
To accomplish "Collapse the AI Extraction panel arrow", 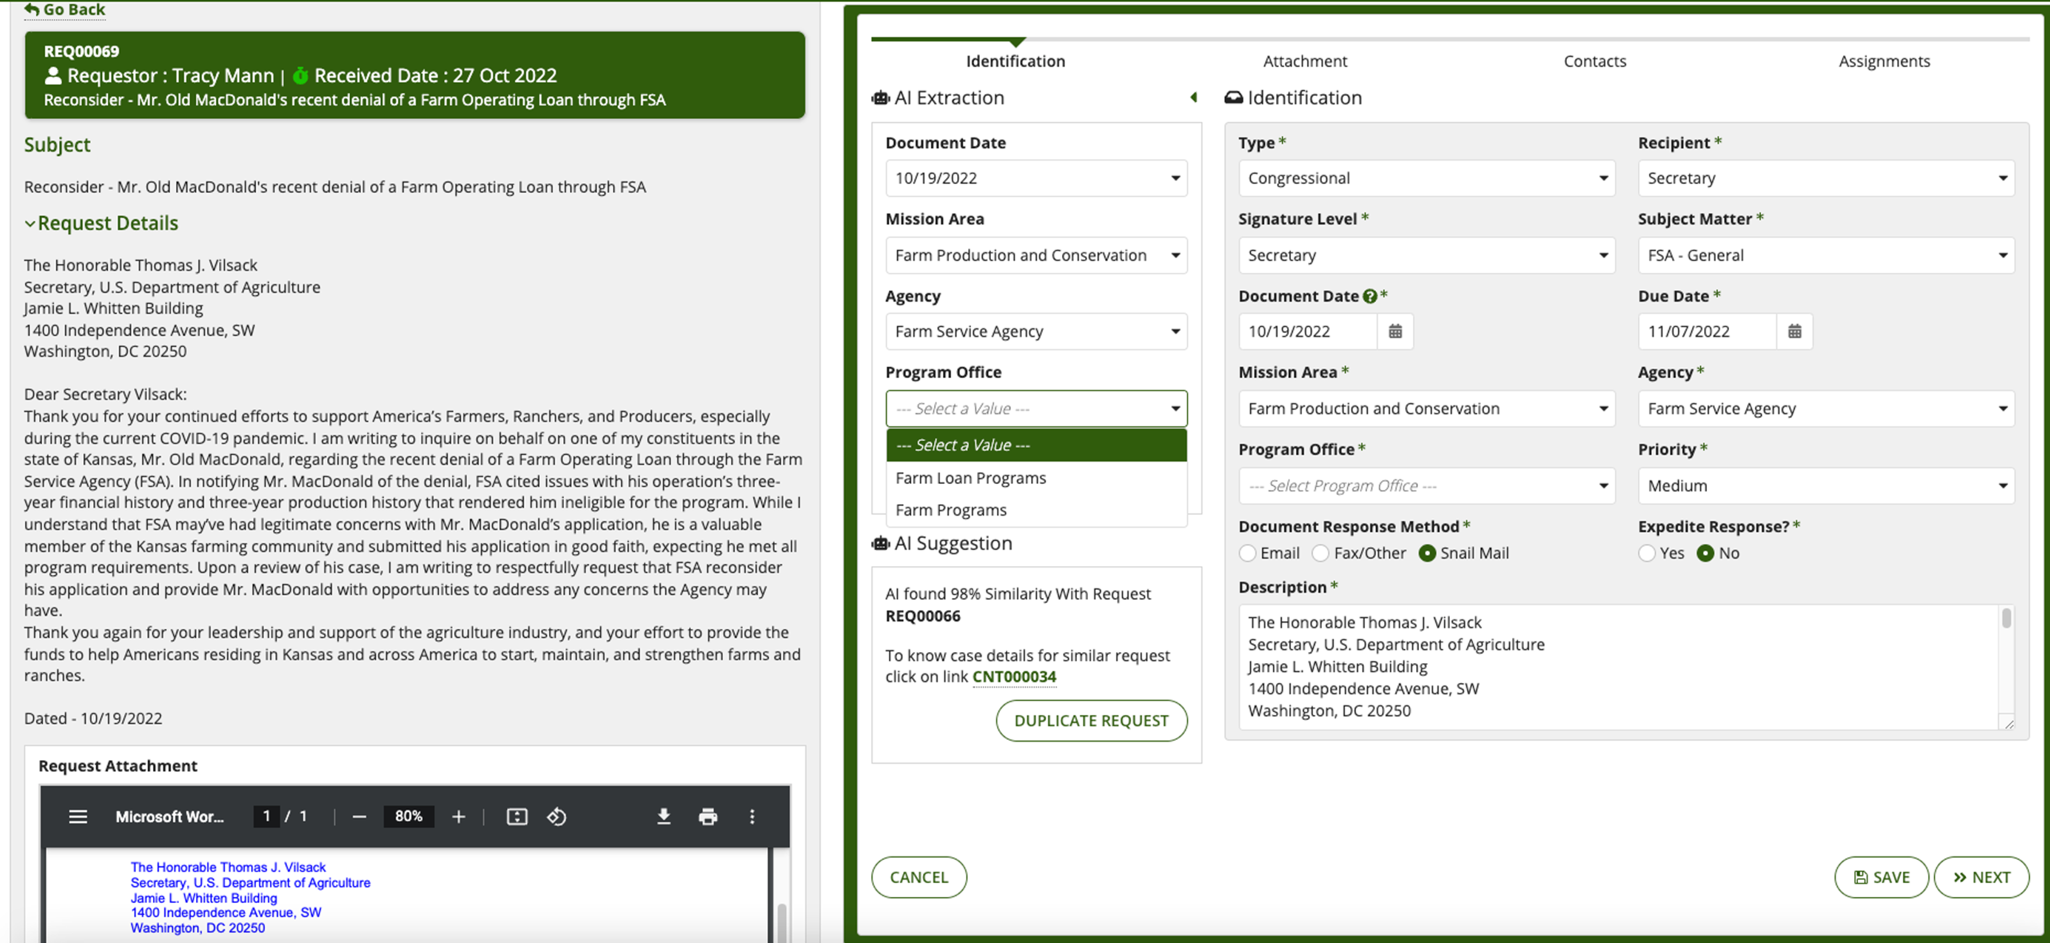I will (x=1194, y=97).
